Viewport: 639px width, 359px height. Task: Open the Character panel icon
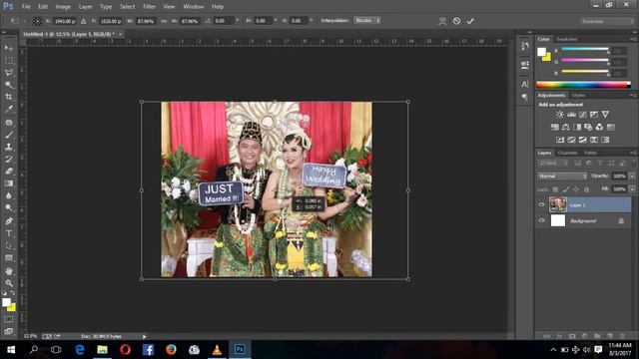click(x=524, y=84)
